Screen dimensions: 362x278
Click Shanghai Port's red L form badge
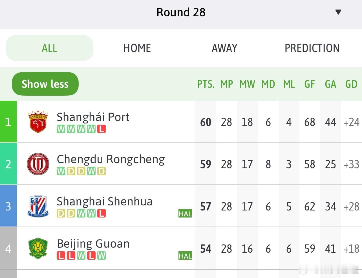pyautogui.click(x=101, y=129)
